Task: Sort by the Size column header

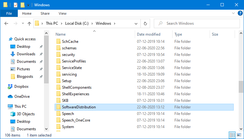Action: tap(215, 34)
